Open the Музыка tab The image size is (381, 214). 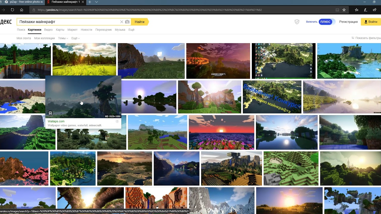tap(120, 30)
